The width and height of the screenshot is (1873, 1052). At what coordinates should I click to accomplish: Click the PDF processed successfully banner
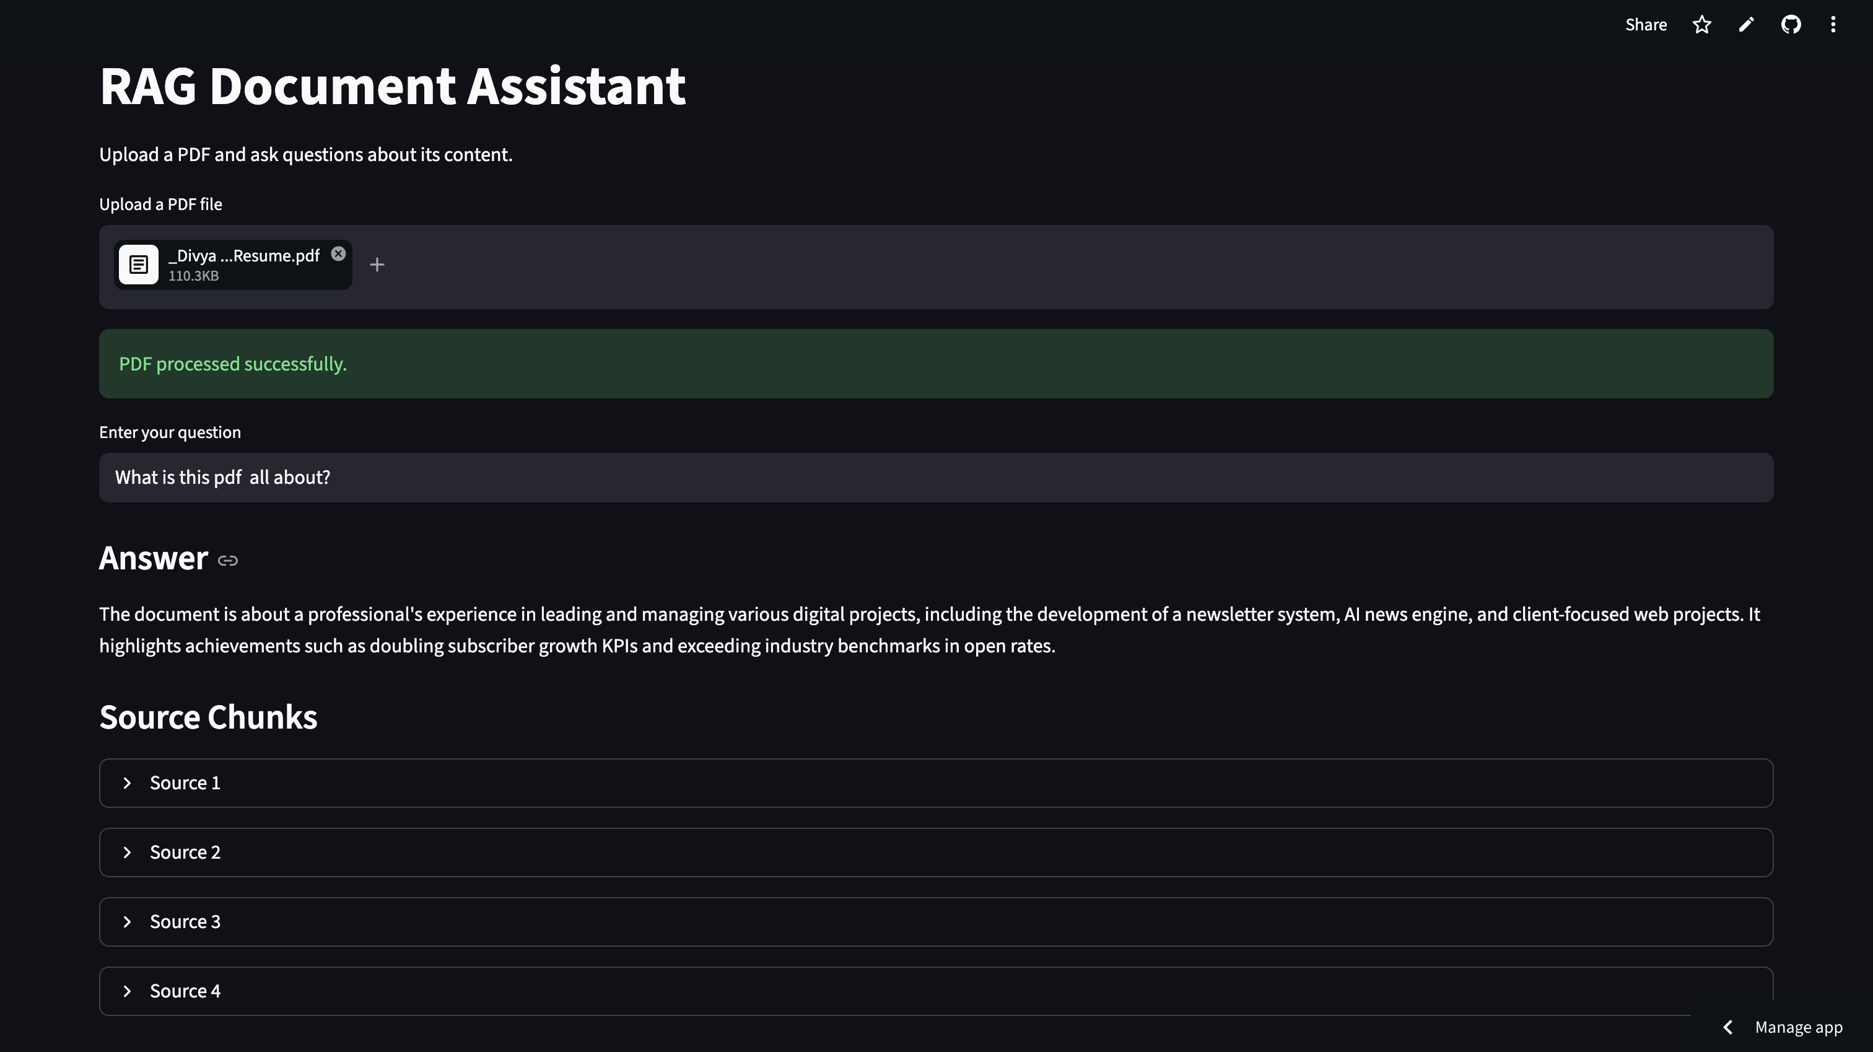tap(936, 364)
